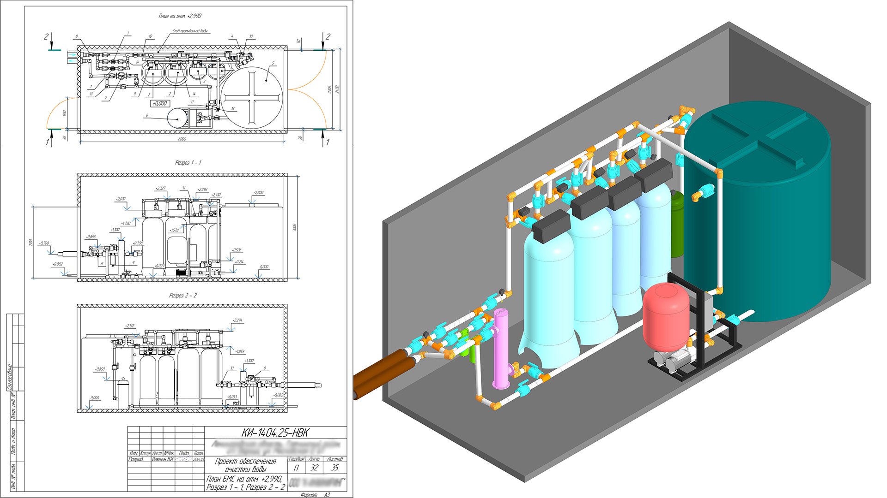This screenshot has width=887, height=498.
Task: Click the green tank behind the filters
Action: (677, 226)
